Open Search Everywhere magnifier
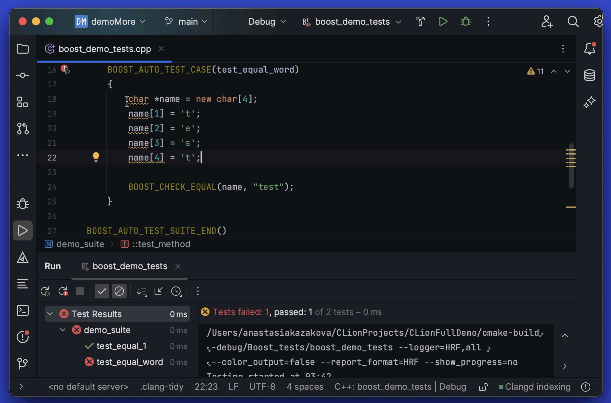The width and height of the screenshot is (611, 403). (573, 22)
